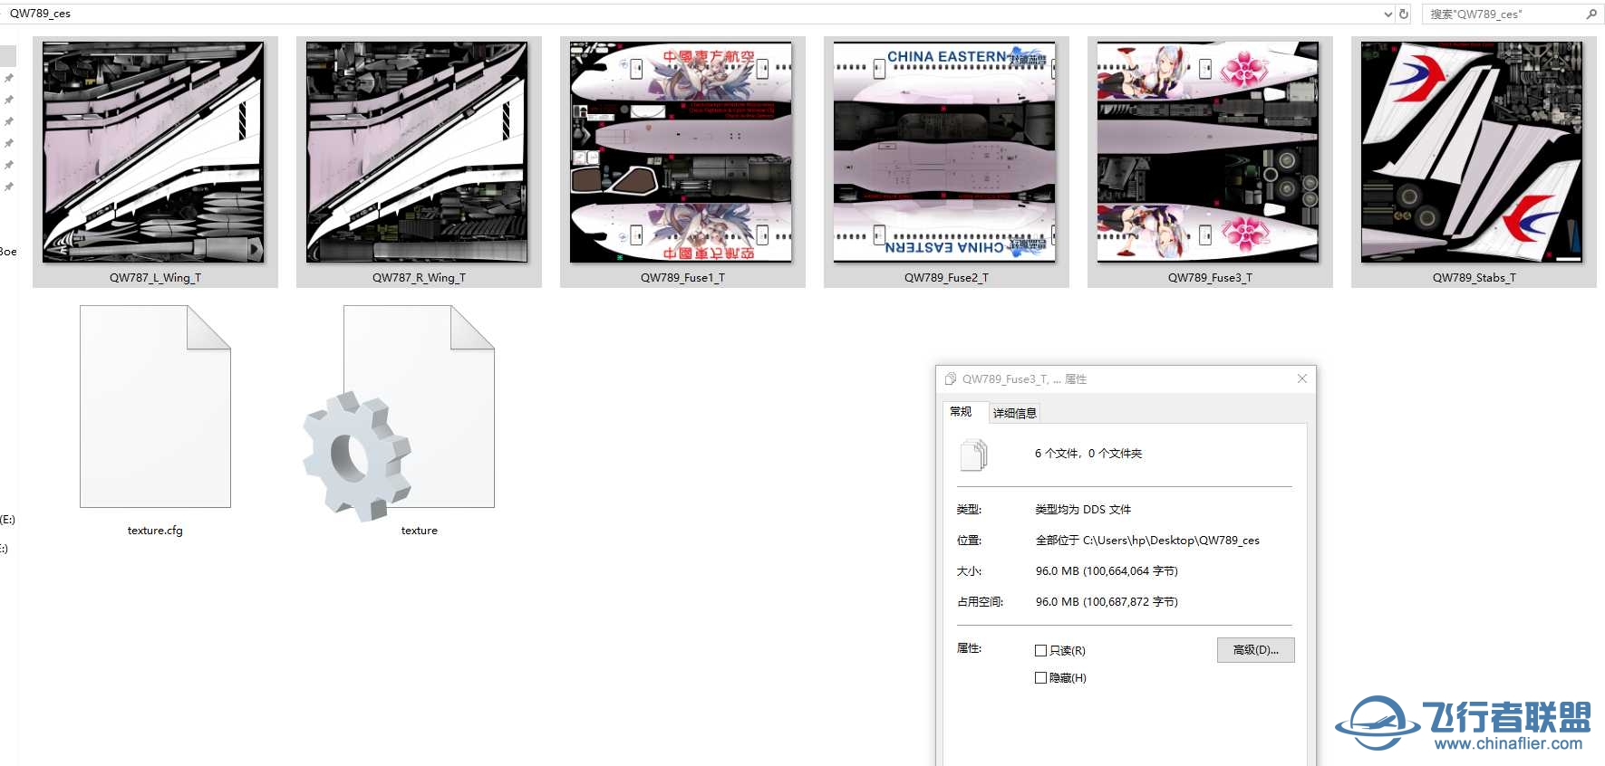Screen dimensions: 1605x766
Task: Click the 高级(D)... advanced button
Action: [1255, 650]
